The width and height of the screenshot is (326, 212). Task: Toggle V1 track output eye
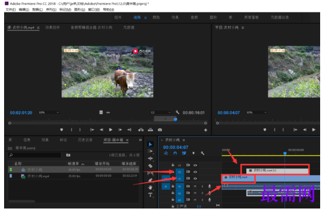pyautogui.click(x=195, y=179)
